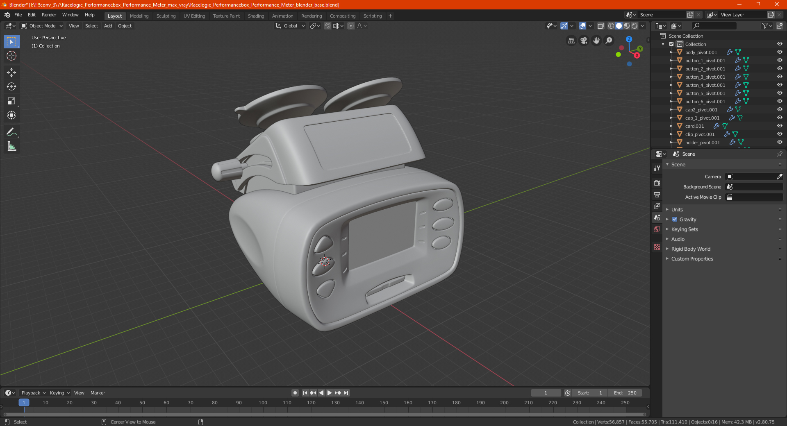Image resolution: width=787 pixels, height=426 pixels.
Task: Click the current frame number field
Action: pyautogui.click(x=546, y=393)
